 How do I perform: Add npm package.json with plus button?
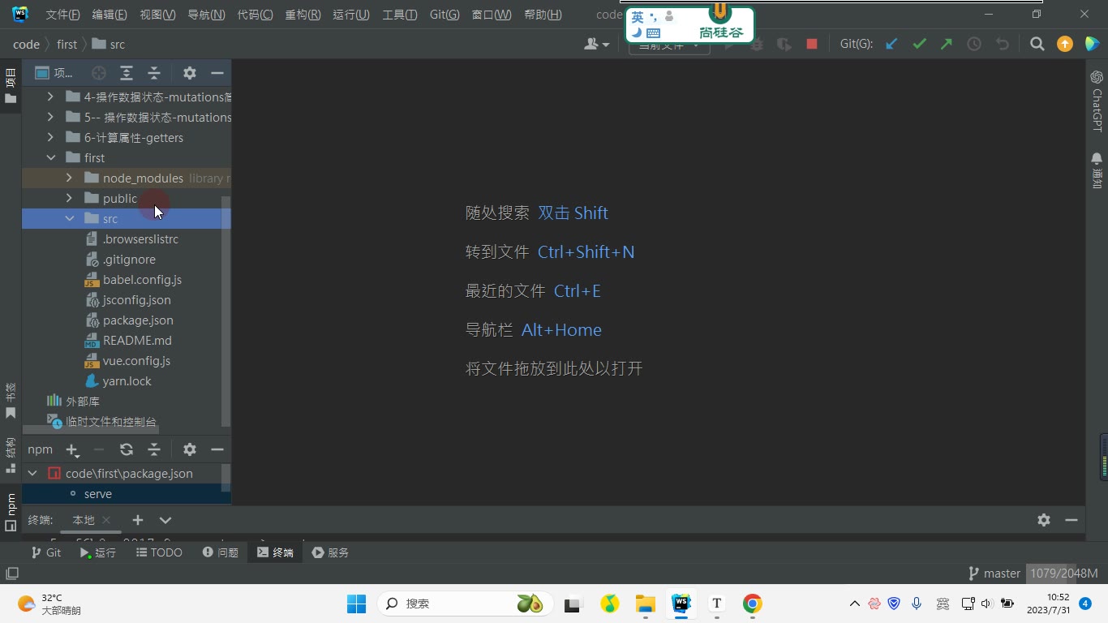point(72,449)
